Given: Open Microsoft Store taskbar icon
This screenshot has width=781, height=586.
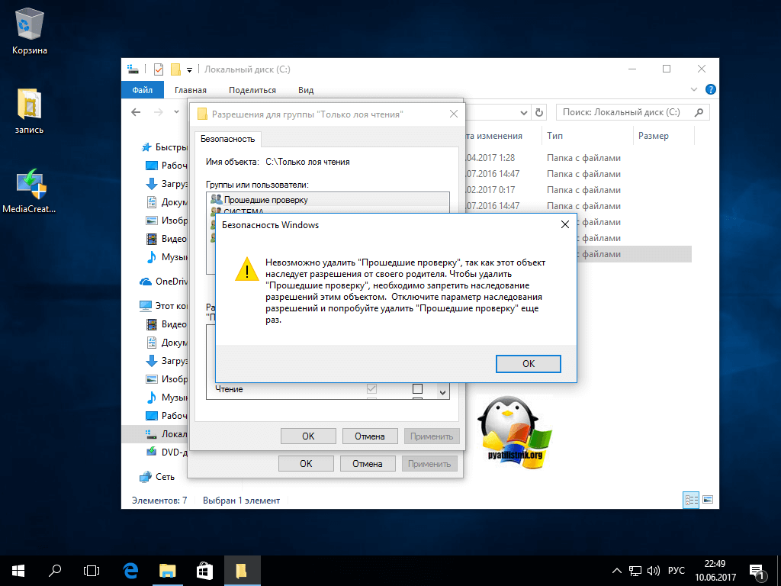Looking at the screenshot, I should coord(204,571).
